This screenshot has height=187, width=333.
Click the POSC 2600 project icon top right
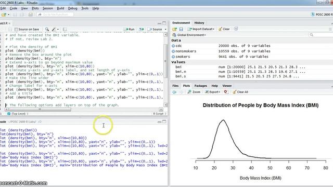[313, 15]
